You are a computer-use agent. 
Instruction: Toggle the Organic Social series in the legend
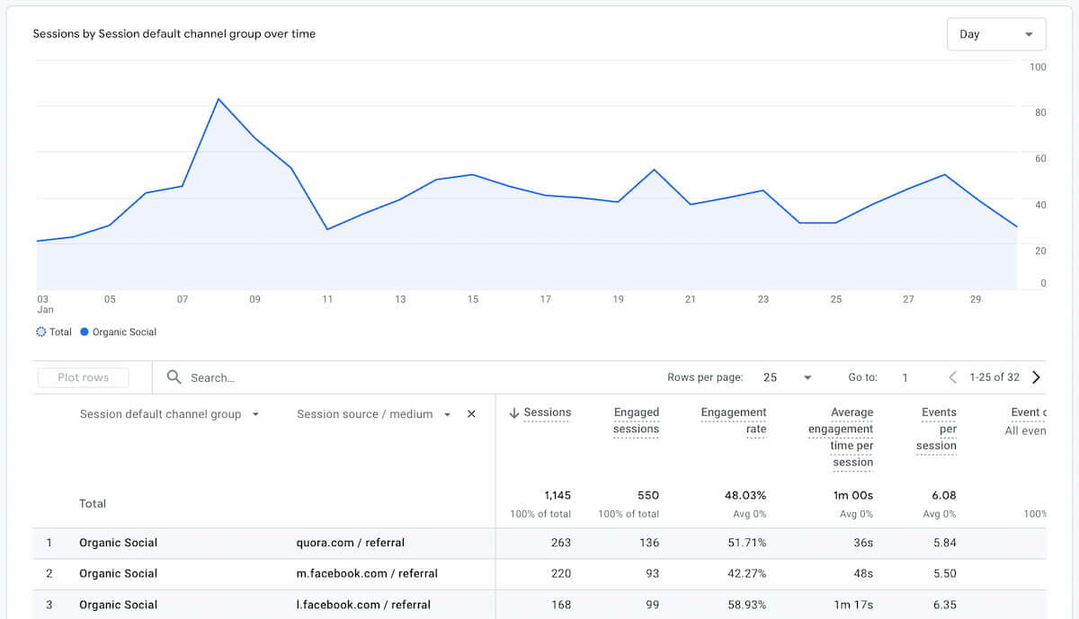pyautogui.click(x=117, y=332)
